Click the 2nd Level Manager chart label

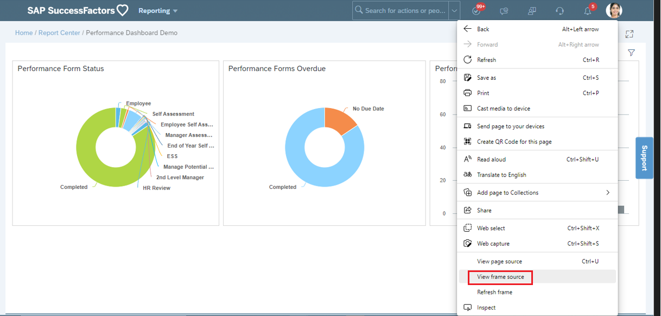[180, 178]
